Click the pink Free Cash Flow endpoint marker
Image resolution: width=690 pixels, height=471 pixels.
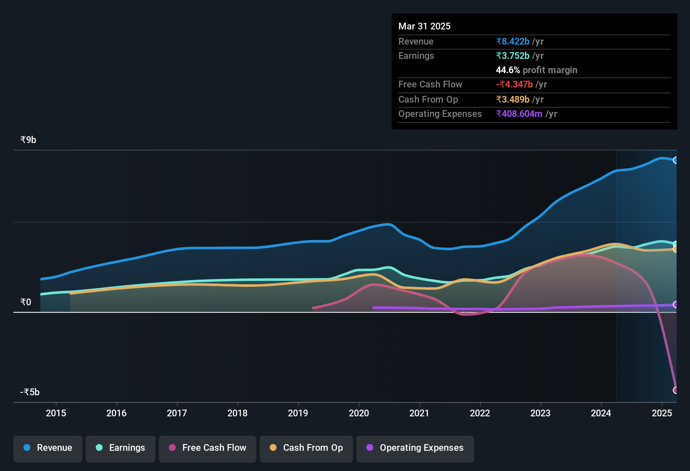point(676,390)
